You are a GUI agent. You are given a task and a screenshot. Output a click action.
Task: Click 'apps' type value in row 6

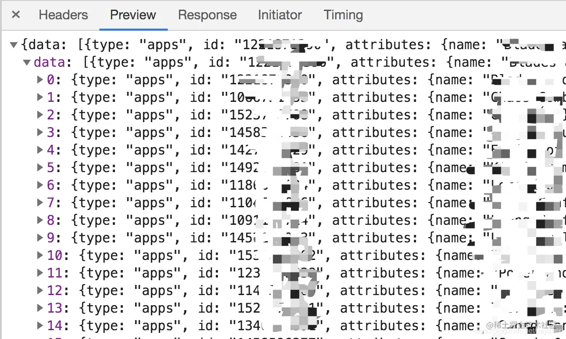[x=149, y=186]
